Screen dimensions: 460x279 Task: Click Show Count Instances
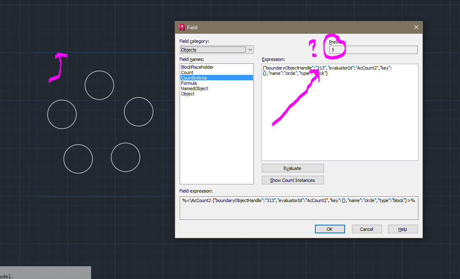pos(292,180)
